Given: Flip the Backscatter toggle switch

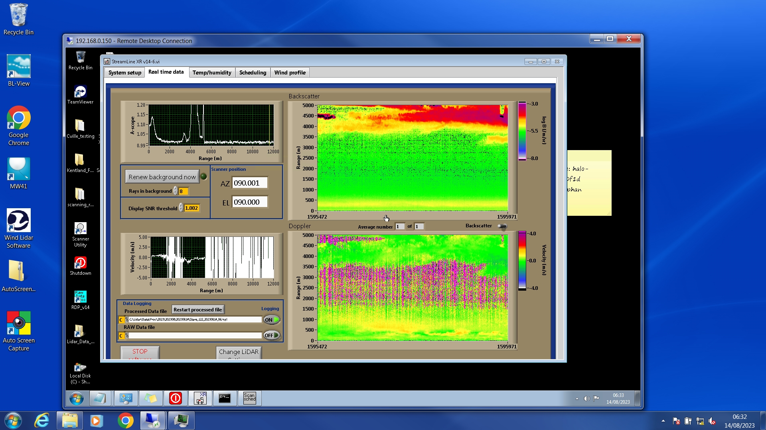Looking at the screenshot, I should click(x=502, y=226).
